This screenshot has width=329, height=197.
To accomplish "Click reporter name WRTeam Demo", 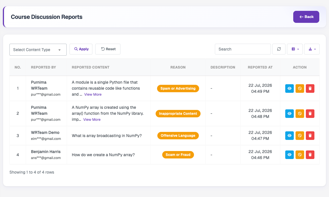I will (45, 132).
